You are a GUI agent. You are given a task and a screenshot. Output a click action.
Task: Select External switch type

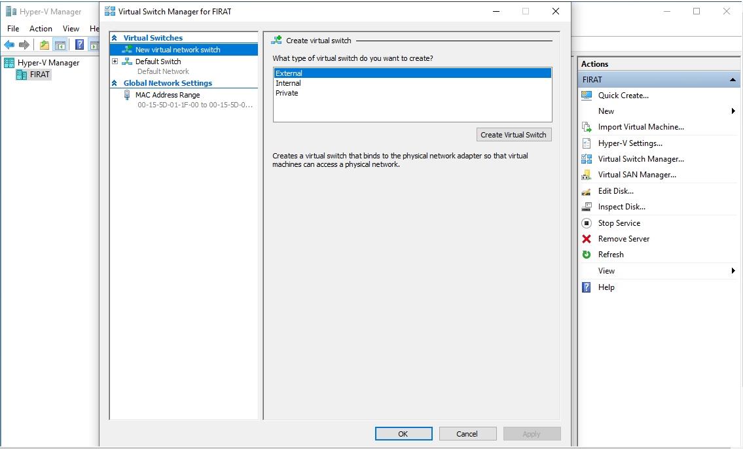click(x=412, y=73)
